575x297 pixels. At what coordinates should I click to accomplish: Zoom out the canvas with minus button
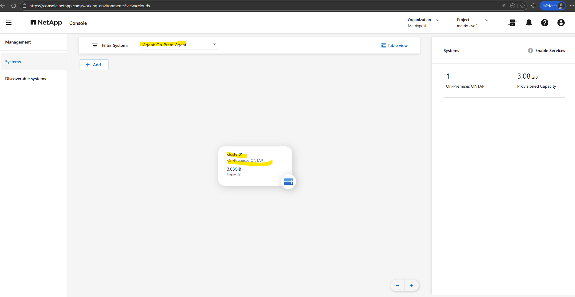(x=397, y=285)
